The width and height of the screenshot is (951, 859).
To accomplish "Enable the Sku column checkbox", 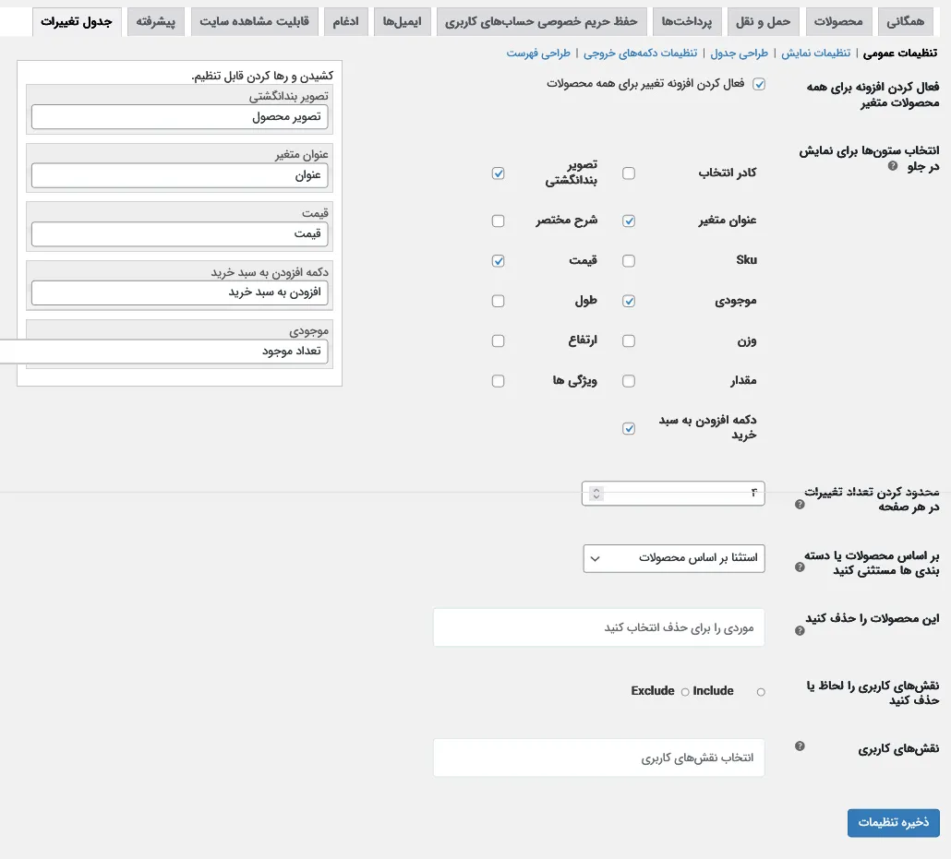I will point(629,261).
